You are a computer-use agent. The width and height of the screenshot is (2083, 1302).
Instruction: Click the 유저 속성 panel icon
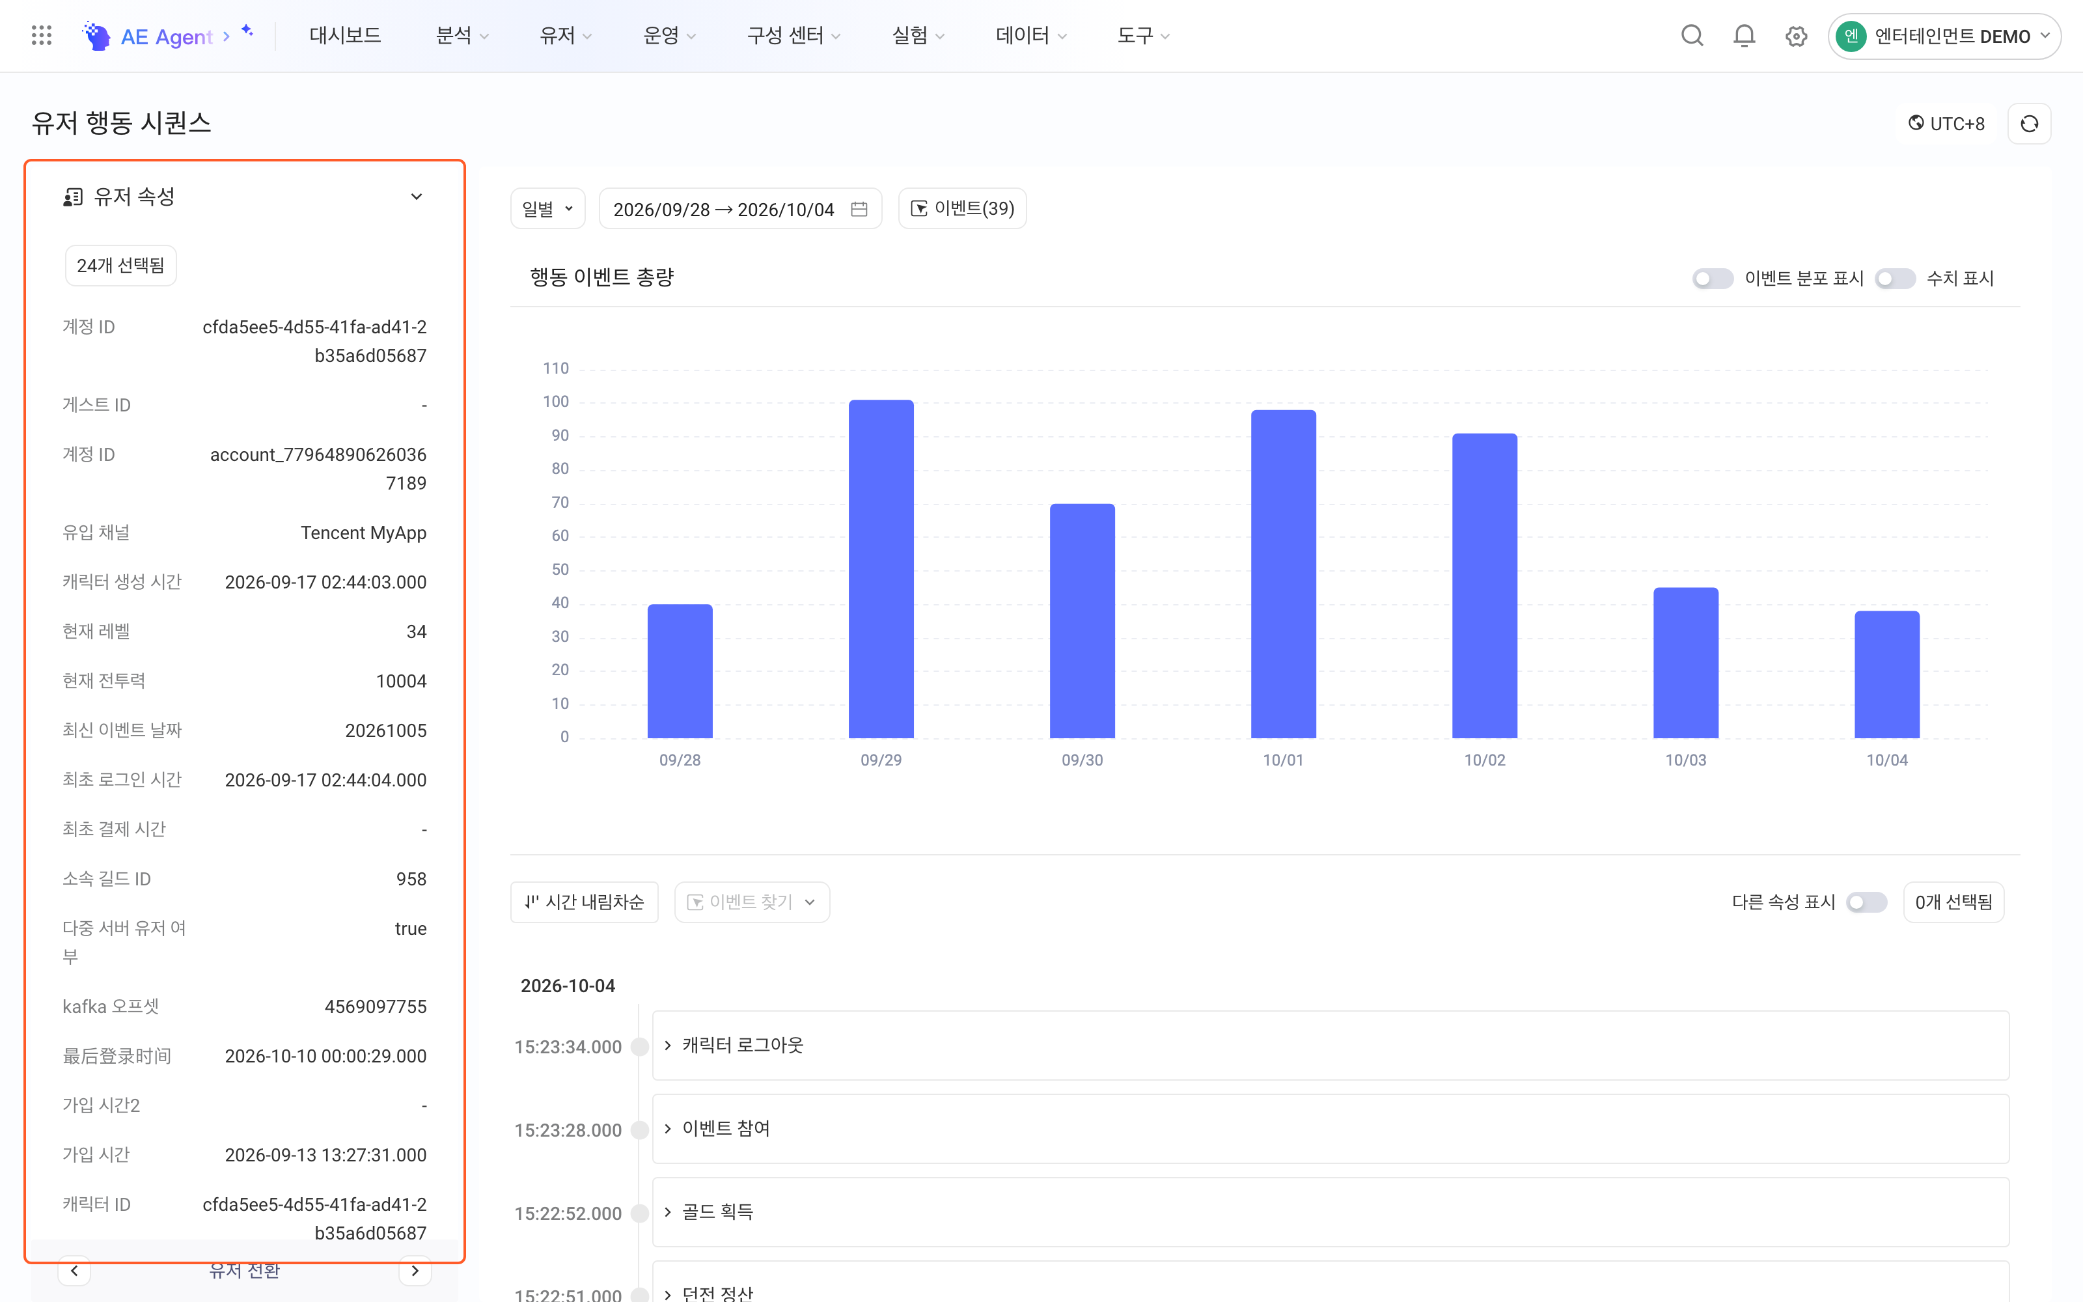73,197
